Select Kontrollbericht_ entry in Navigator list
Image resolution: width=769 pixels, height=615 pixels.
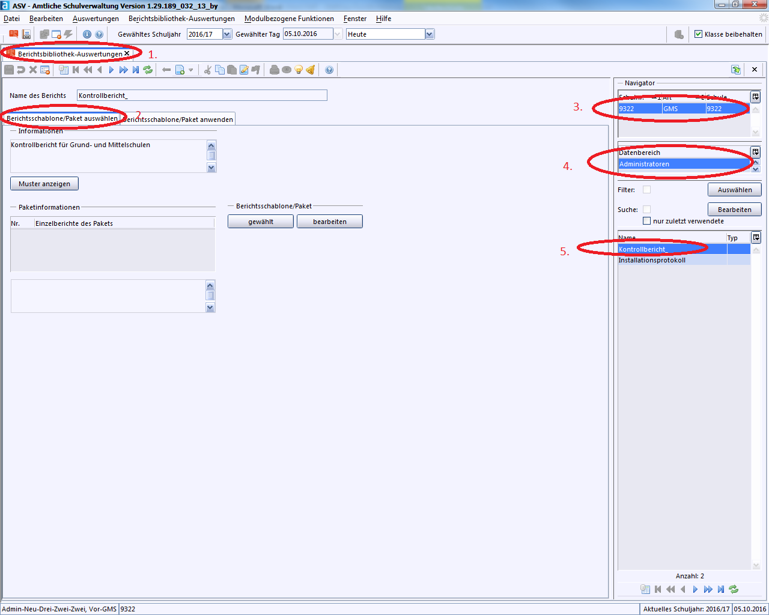point(684,249)
